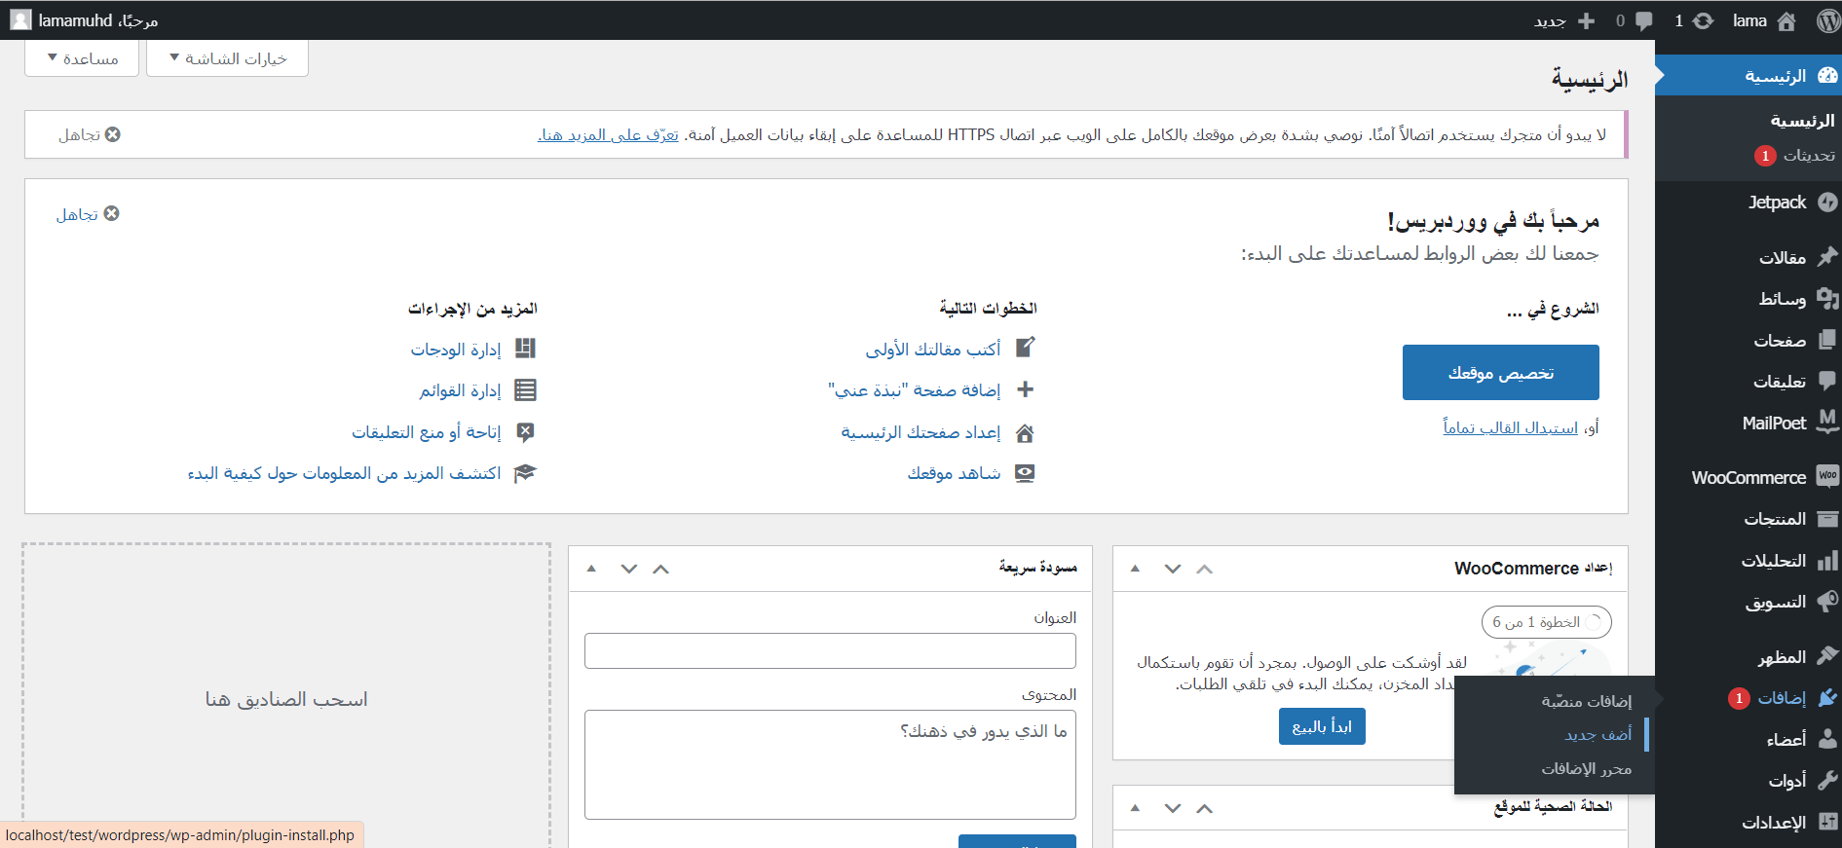
Task: Click the manage menus (إدارة القوائم) link
Action: 460,390
